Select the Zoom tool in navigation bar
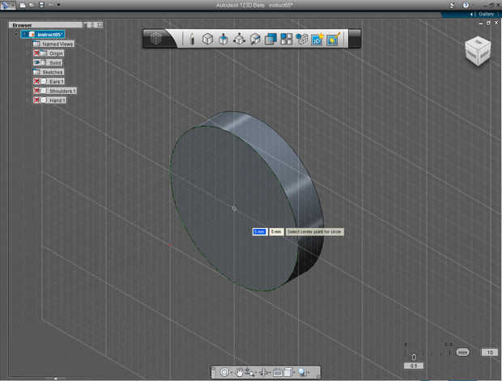502x381 pixels. click(x=249, y=372)
